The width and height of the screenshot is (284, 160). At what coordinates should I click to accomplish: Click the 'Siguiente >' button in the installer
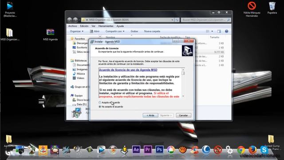click(166, 116)
